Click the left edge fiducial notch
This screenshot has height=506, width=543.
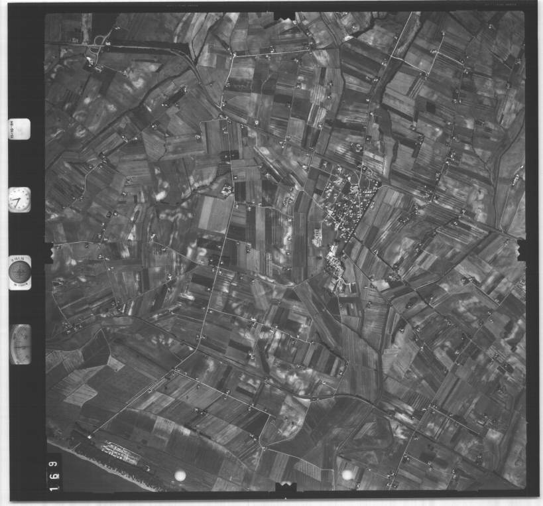coord(47,253)
